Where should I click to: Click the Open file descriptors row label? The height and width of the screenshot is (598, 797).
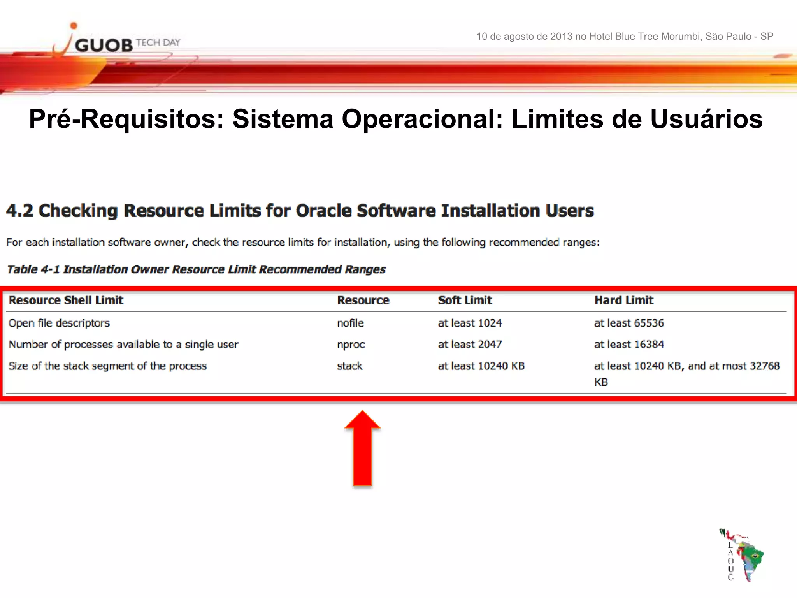point(59,323)
